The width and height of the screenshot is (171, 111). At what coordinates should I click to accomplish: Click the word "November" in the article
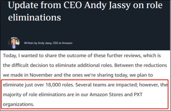click(x=41, y=75)
